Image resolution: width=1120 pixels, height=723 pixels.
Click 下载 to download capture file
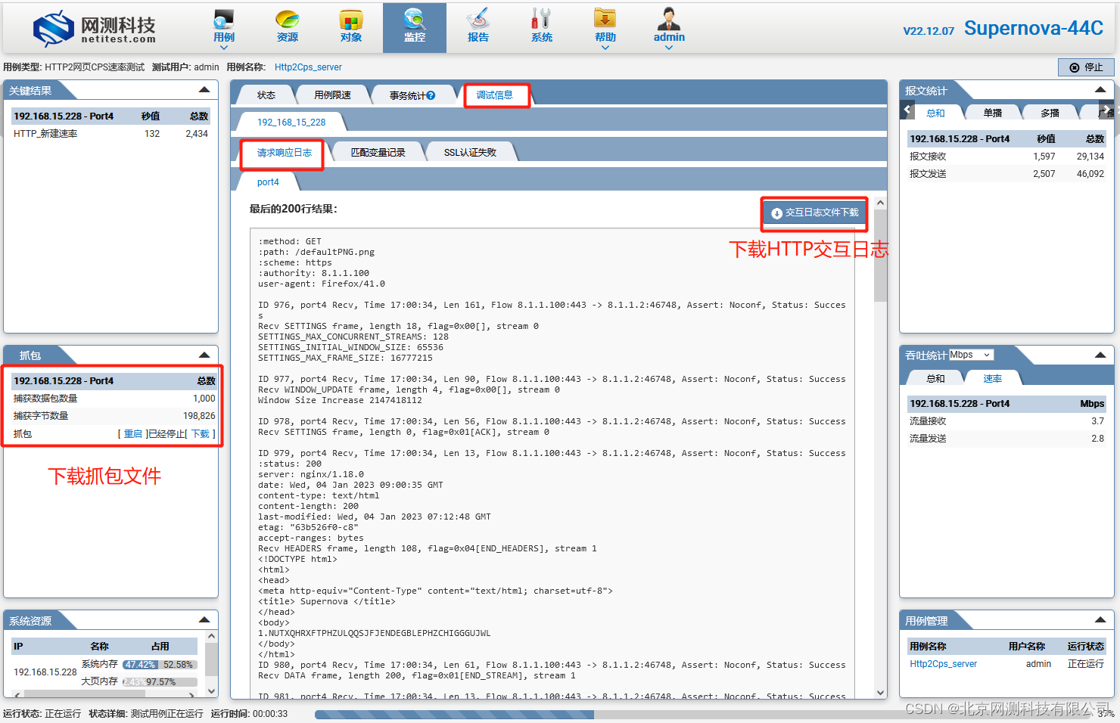click(x=201, y=434)
